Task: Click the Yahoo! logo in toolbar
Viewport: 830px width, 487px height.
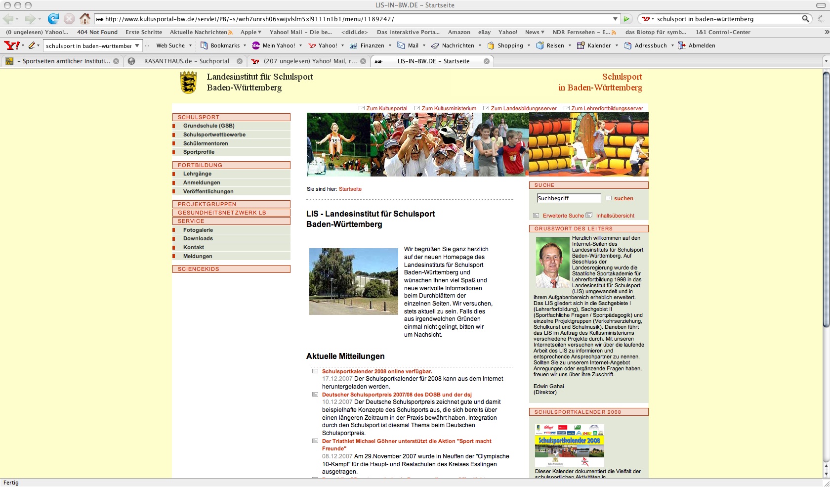Action: [11, 45]
